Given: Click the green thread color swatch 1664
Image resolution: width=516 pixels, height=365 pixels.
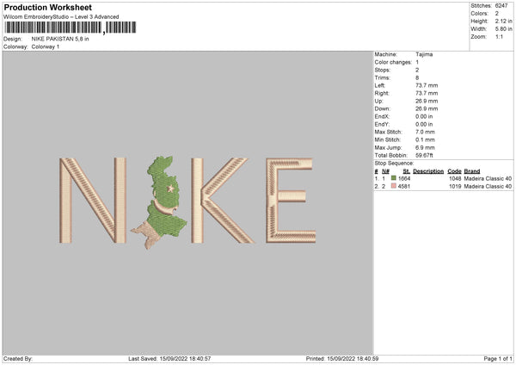Looking at the screenshot, I should coord(394,178).
